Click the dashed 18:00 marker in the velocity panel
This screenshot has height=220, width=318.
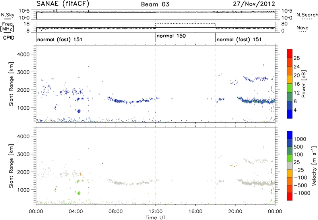coord(215,166)
